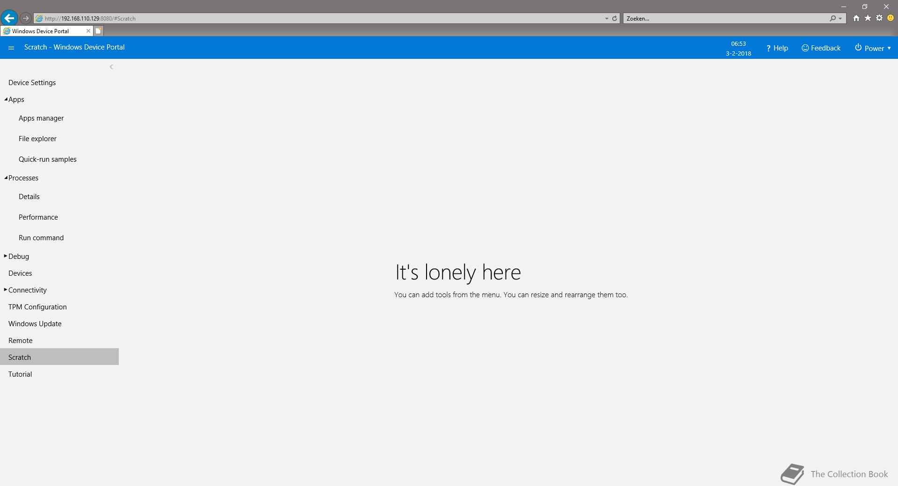Collapse the Apps tree section
This screenshot has width=898, height=486.
[6, 99]
